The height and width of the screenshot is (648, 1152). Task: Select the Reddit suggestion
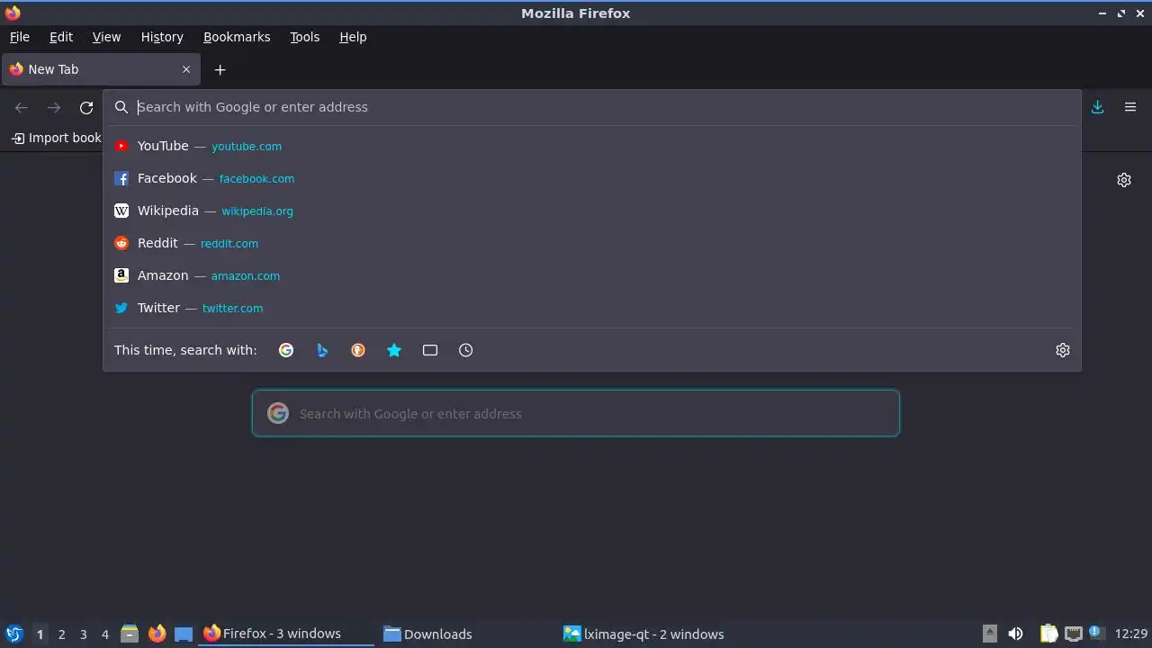coord(592,243)
